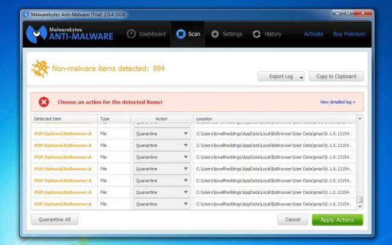Click the Buy Premium link
Viewport: 392px width, 245px height.
349,34
